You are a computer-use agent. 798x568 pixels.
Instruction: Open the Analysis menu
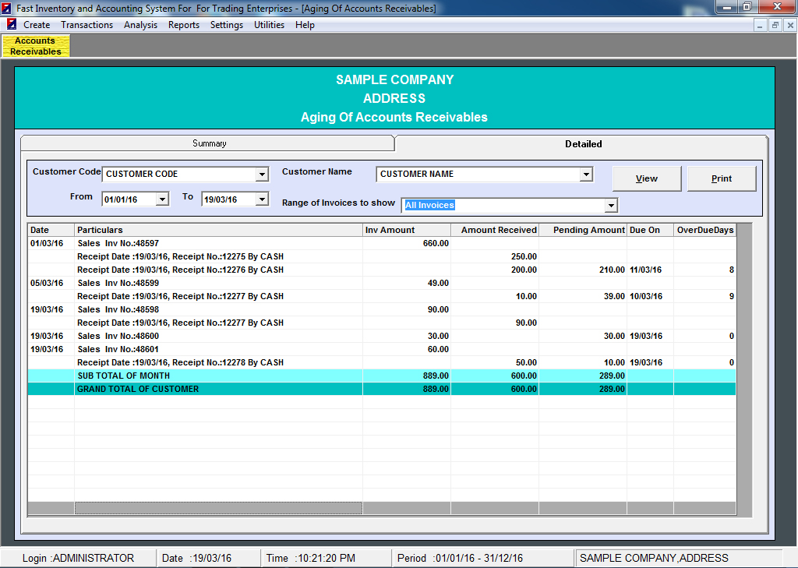tap(140, 25)
